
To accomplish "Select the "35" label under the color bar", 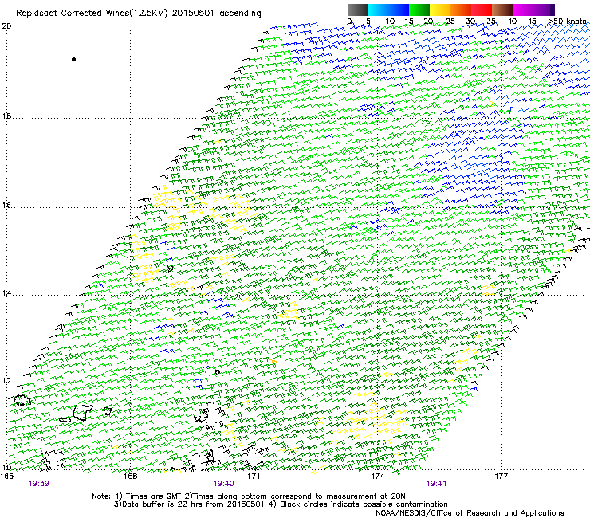I will point(491,22).
